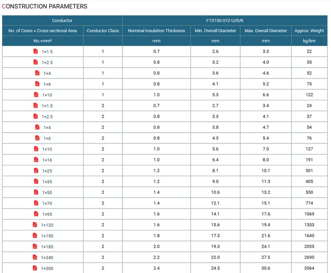Viewport: 331px width, 273px height.
Task: Open the PDF icon for 1×185
Action: [35, 246]
